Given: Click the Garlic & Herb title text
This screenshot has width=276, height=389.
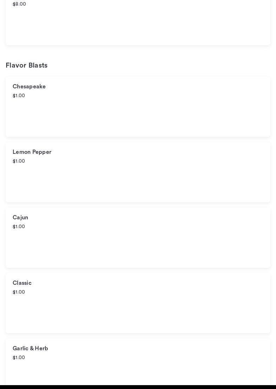Looking at the screenshot, I should (30, 349).
